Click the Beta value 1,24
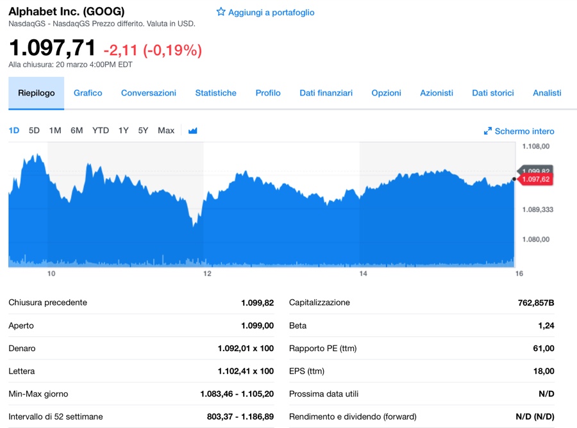 pos(546,325)
